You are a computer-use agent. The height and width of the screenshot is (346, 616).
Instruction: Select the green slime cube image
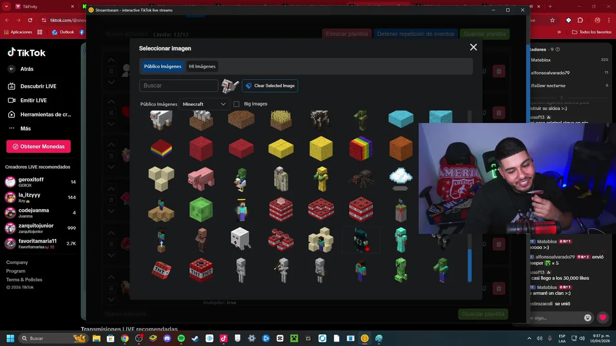pos(201,209)
